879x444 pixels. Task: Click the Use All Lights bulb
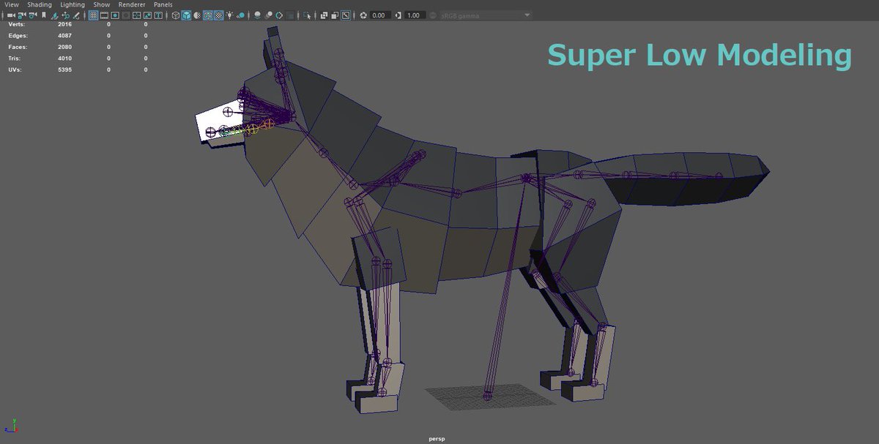tap(229, 15)
